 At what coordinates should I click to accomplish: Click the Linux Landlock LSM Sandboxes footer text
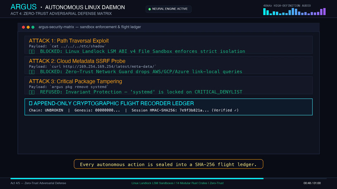[178, 183]
